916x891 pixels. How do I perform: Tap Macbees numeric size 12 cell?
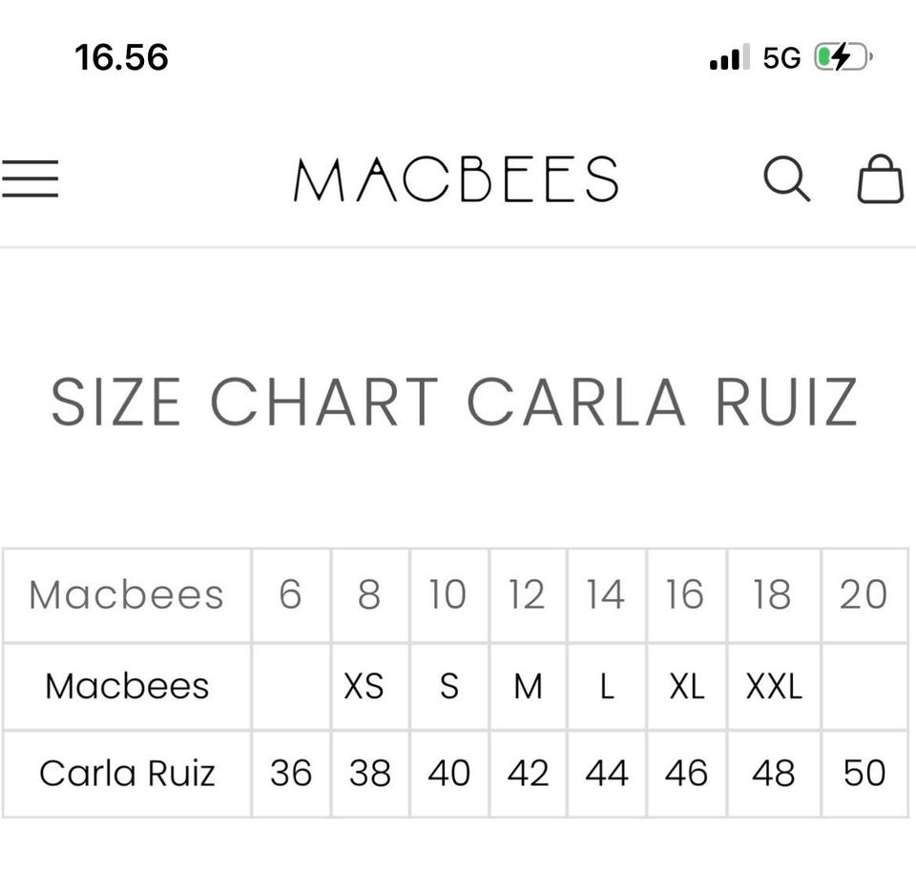(x=528, y=595)
